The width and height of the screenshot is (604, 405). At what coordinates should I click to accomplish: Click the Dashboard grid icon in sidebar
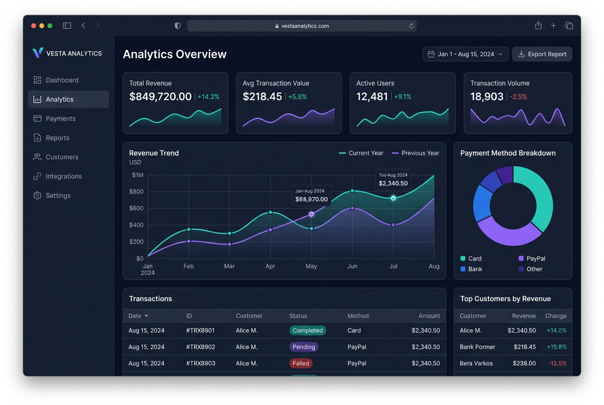pos(37,80)
